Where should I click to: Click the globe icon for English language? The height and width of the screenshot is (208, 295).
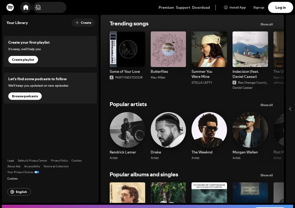tap(12, 192)
